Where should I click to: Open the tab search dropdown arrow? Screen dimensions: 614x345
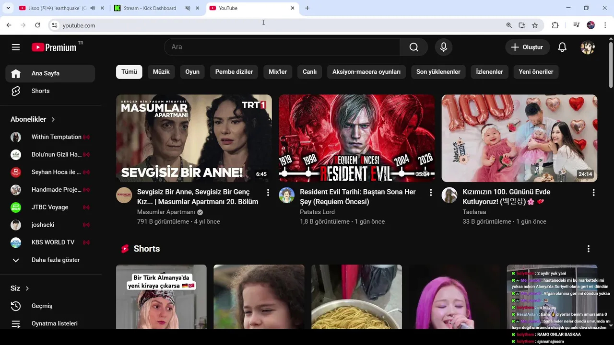point(8,8)
